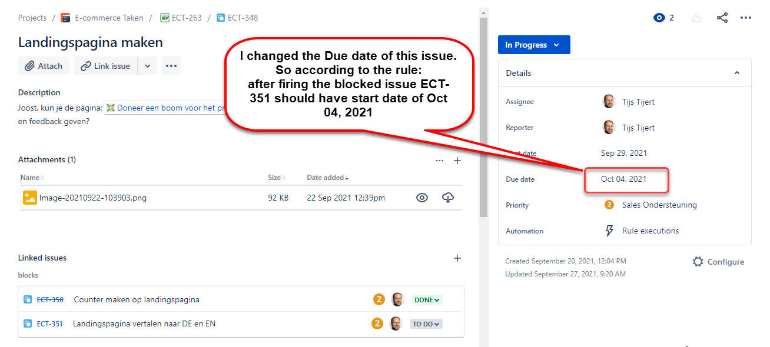
Task: Click the Configure gear button
Action: 718,262
